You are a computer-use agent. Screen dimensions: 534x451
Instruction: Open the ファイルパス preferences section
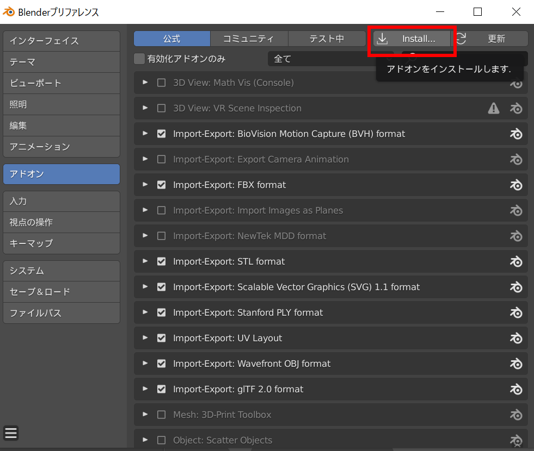62,313
